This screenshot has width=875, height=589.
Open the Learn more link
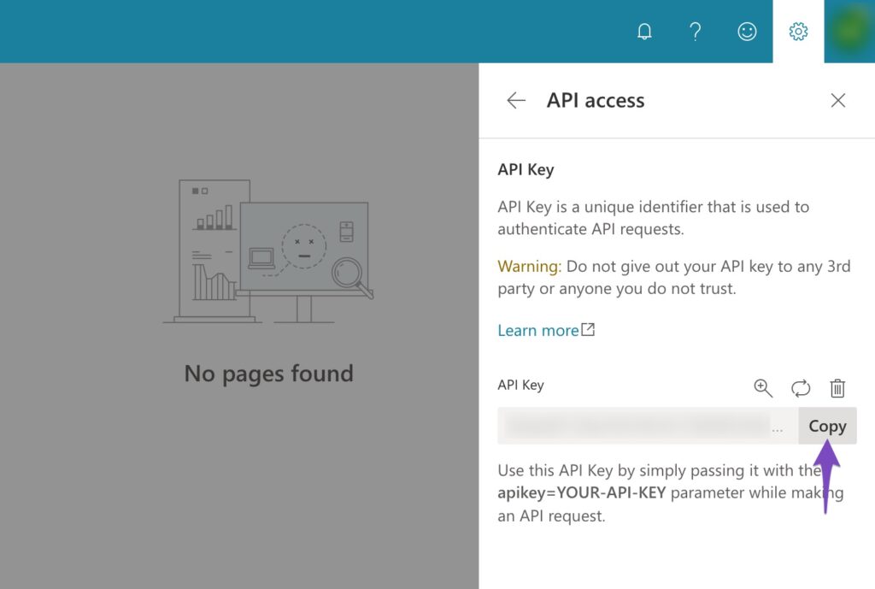537,331
